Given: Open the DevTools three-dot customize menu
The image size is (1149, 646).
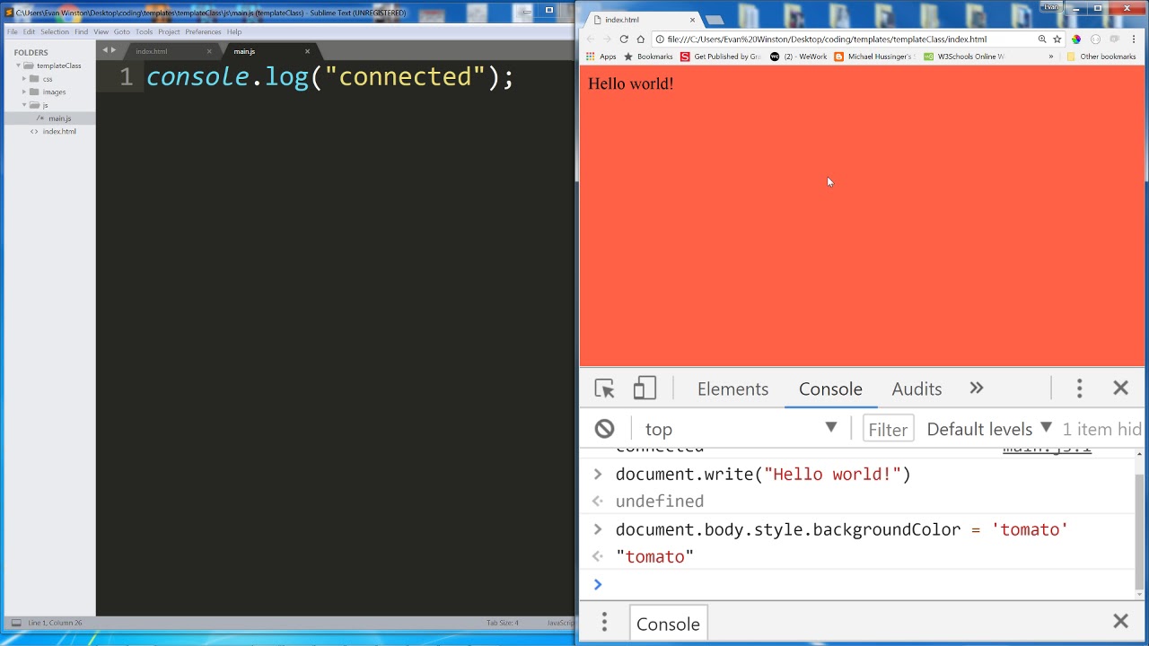Looking at the screenshot, I should (x=1079, y=388).
